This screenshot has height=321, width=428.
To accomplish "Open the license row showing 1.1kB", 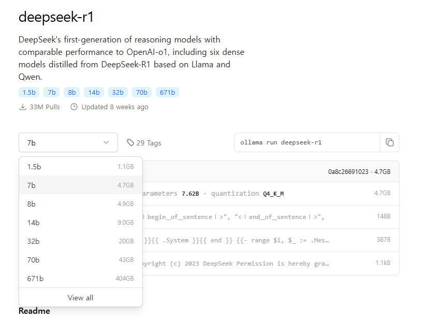I will (x=269, y=264).
